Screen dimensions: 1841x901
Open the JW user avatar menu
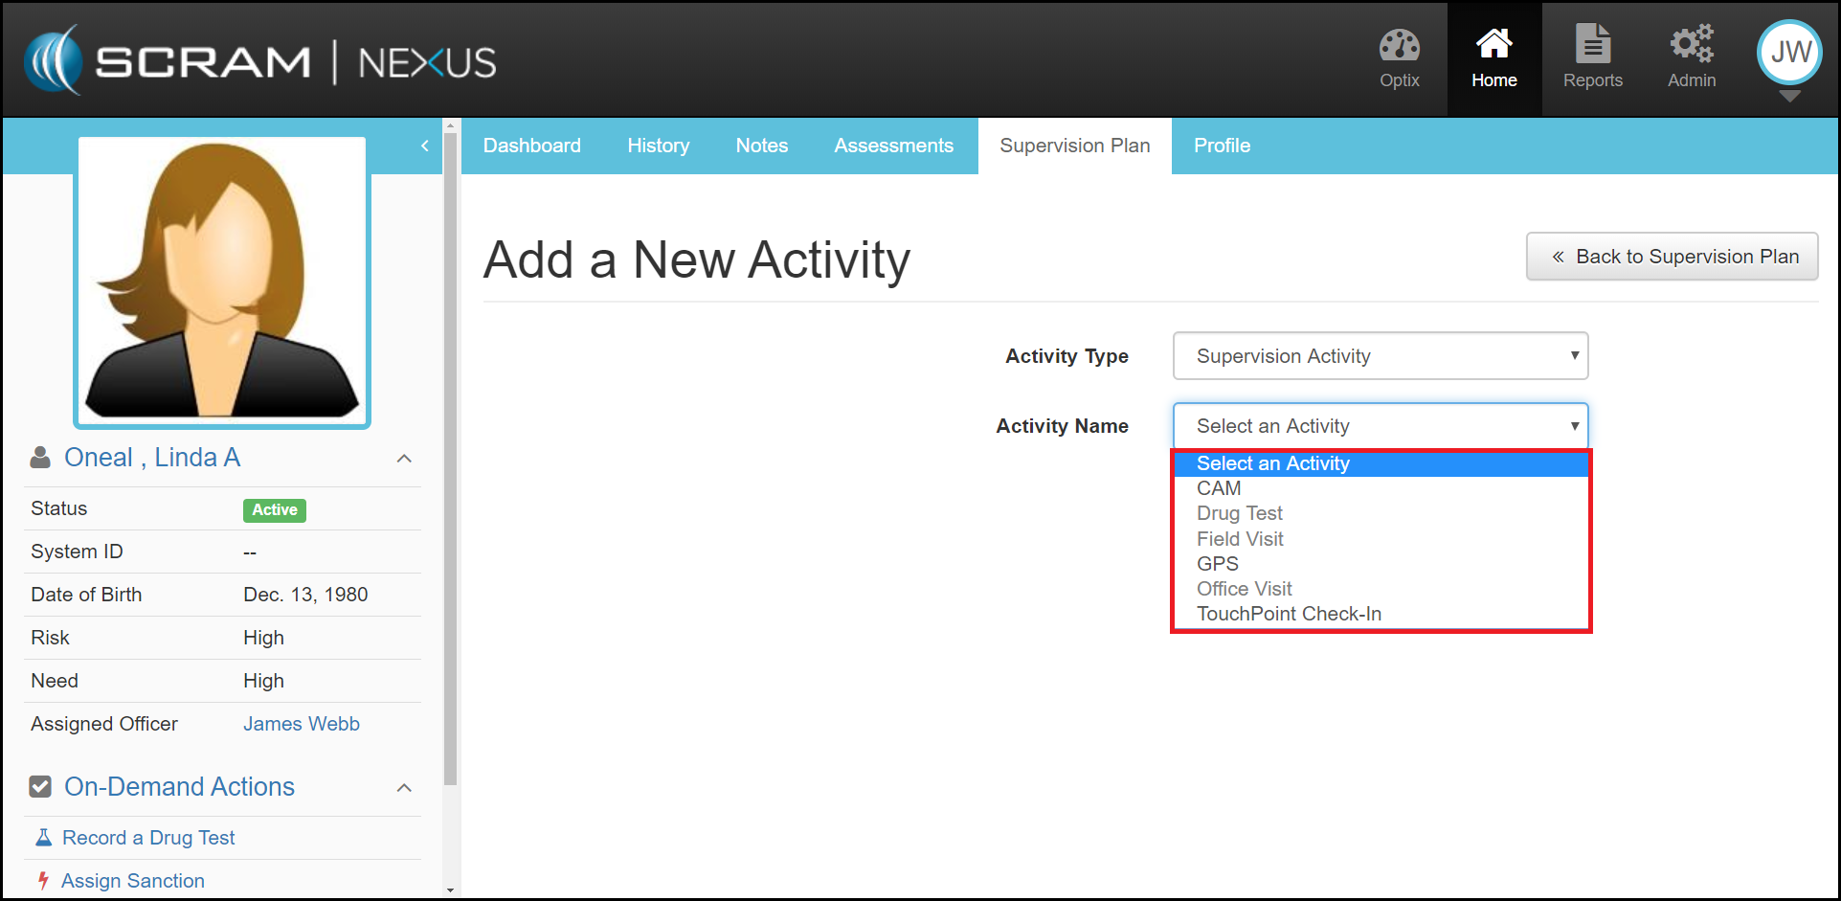(1788, 54)
